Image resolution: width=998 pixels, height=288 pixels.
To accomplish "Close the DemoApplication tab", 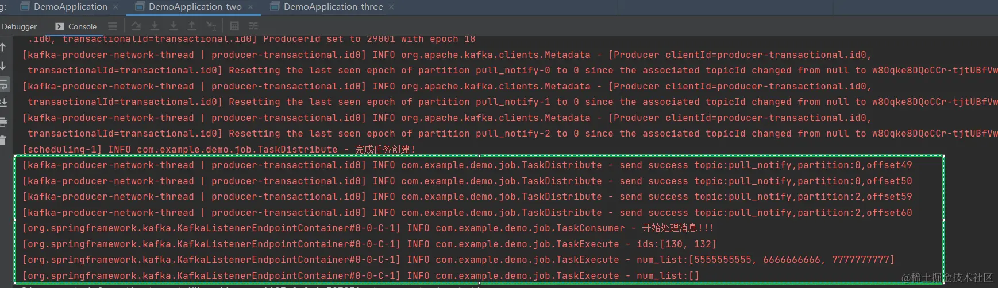I will [115, 7].
